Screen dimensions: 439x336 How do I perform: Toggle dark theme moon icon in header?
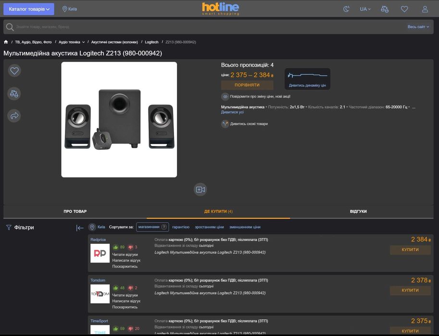[x=346, y=9]
